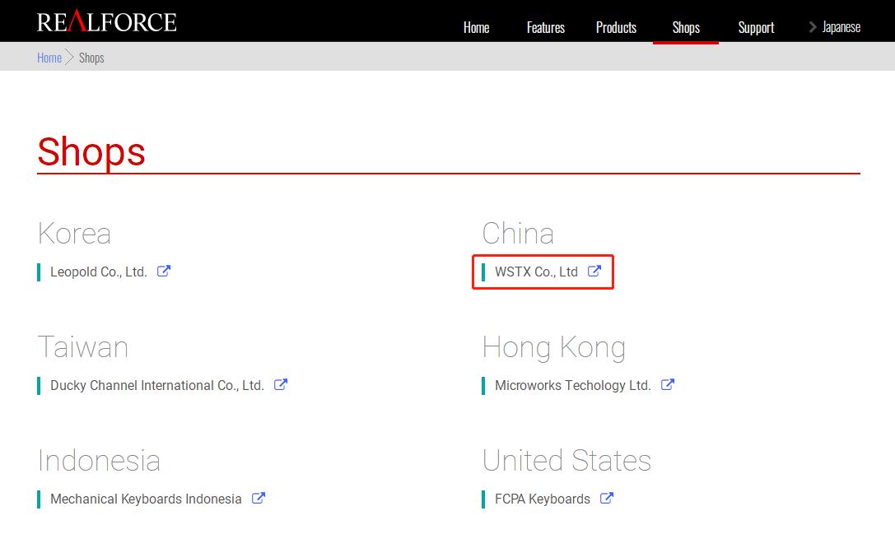Image resolution: width=895 pixels, height=534 pixels.
Task: Click the Korea region heading
Action: pos(74,234)
